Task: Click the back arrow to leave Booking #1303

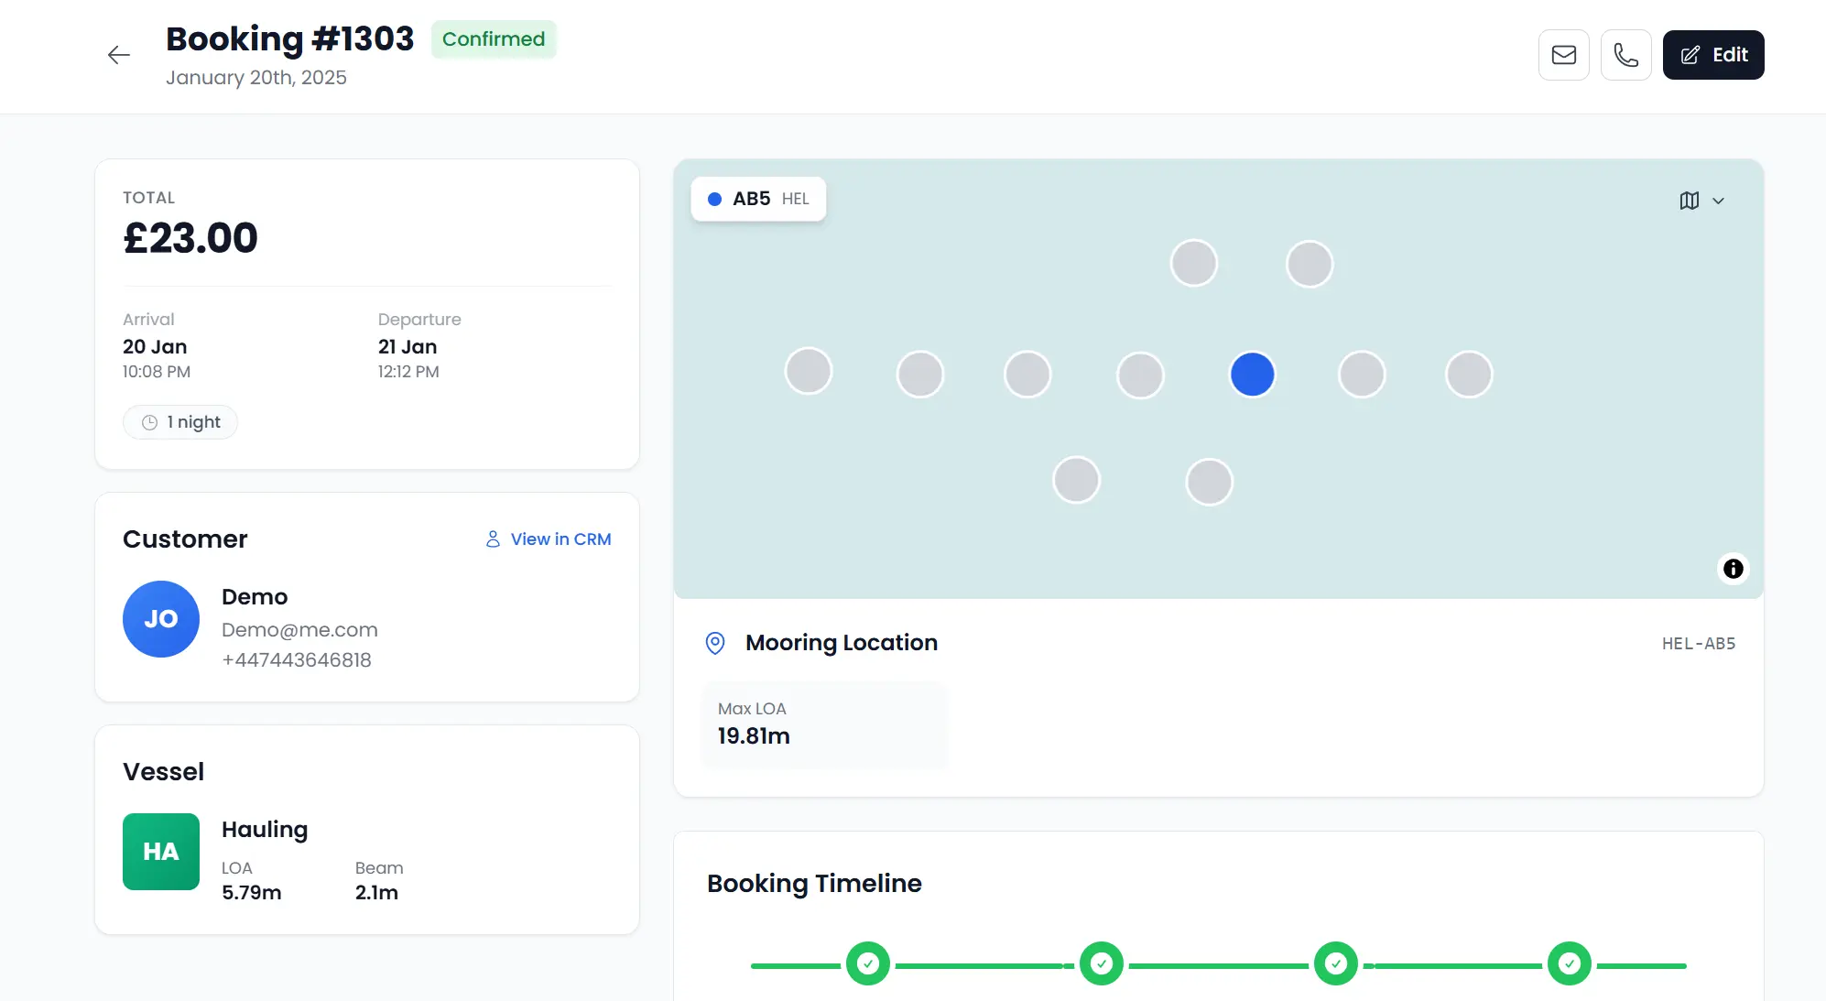Action: click(119, 55)
